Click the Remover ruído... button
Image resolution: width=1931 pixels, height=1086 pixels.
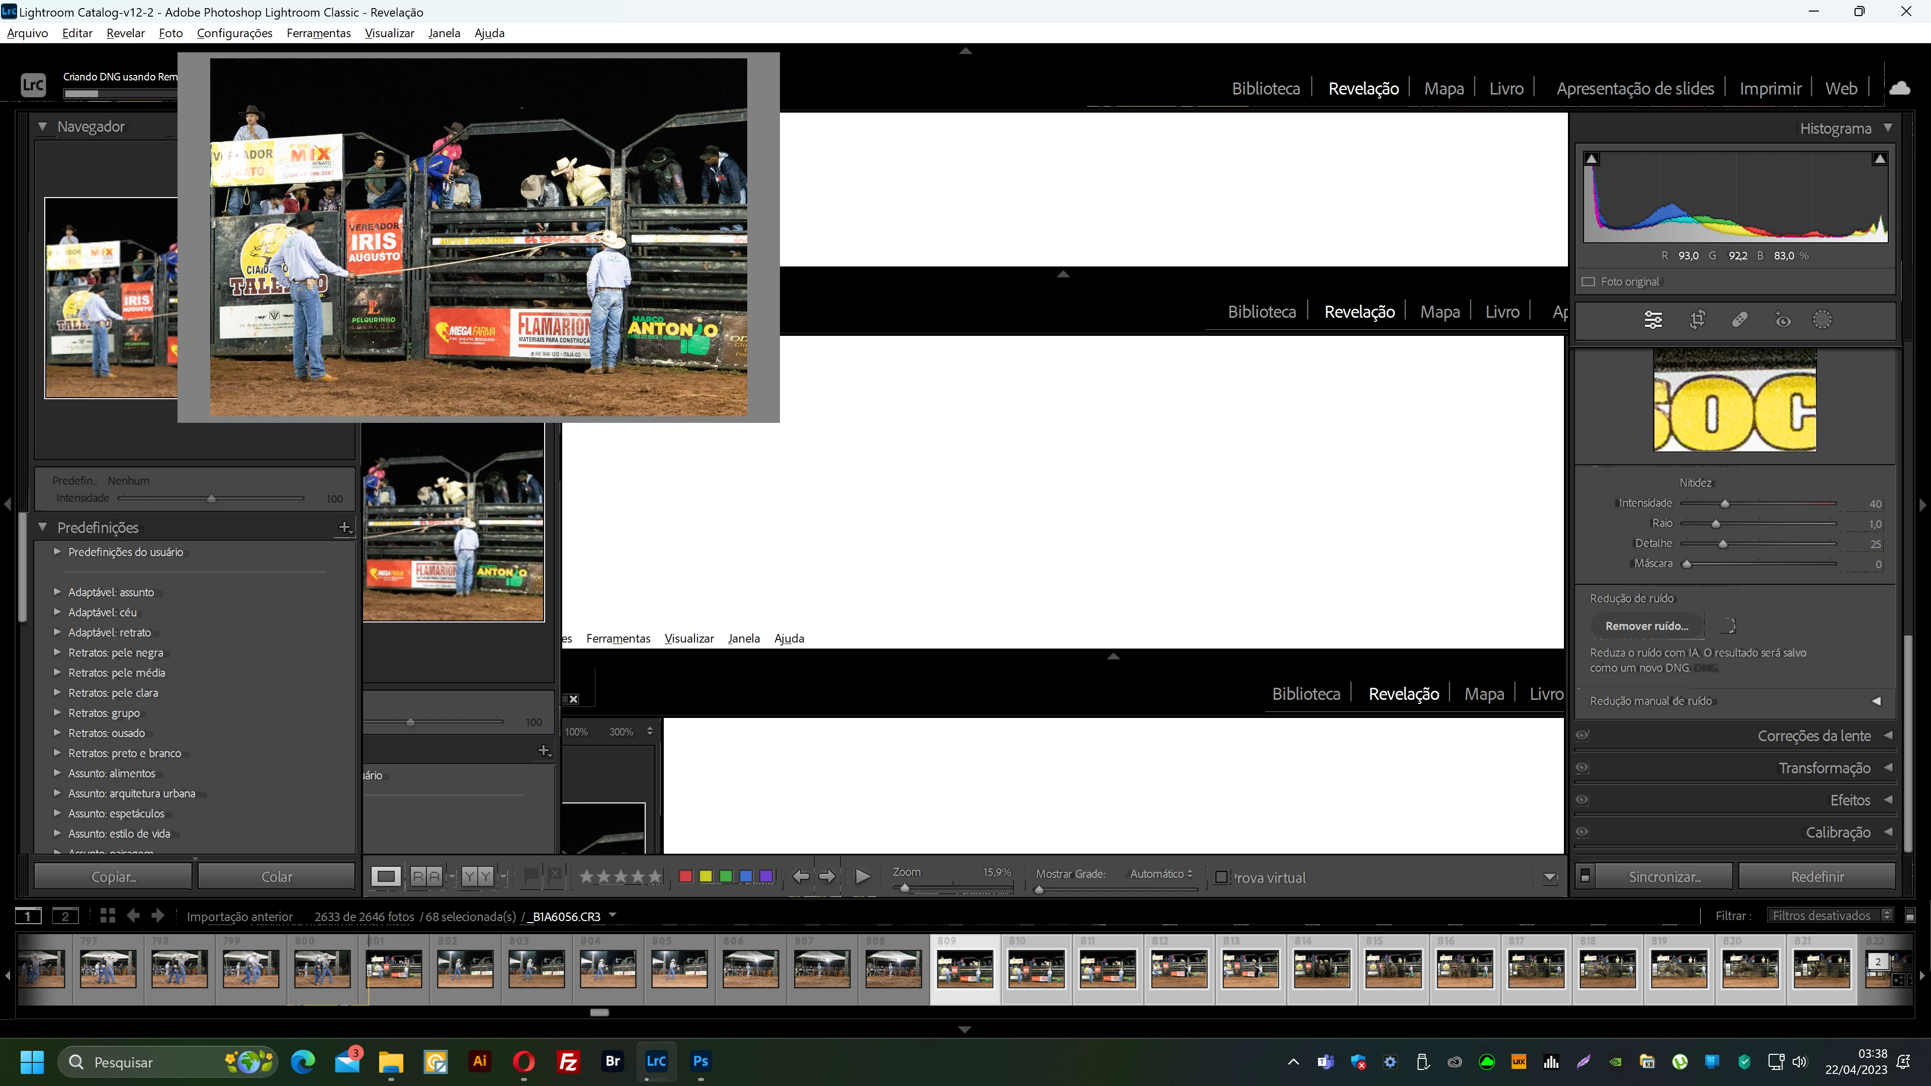click(x=1647, y=626)
